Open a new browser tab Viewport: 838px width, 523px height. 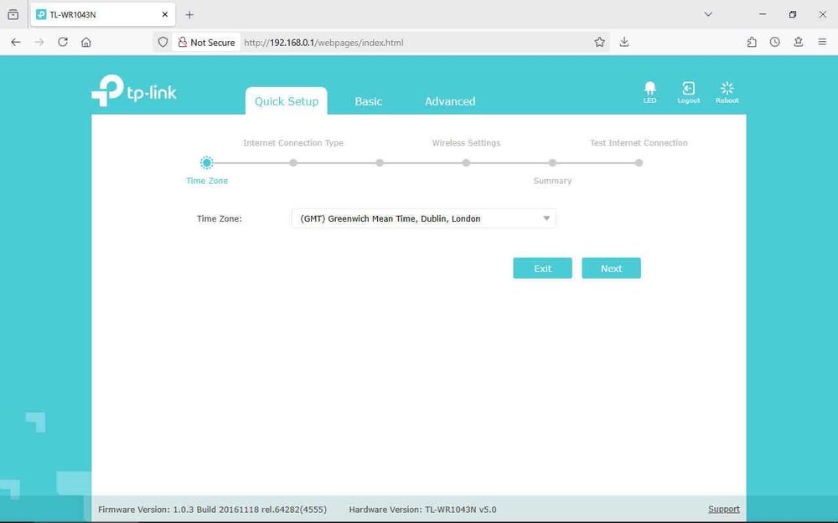tap(189, 15)
